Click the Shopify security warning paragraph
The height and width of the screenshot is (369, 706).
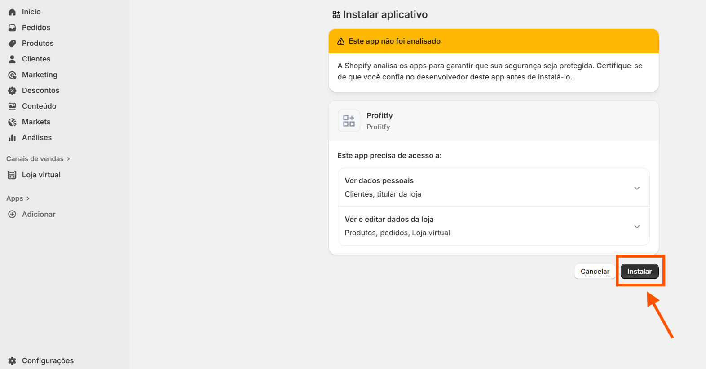490,71
